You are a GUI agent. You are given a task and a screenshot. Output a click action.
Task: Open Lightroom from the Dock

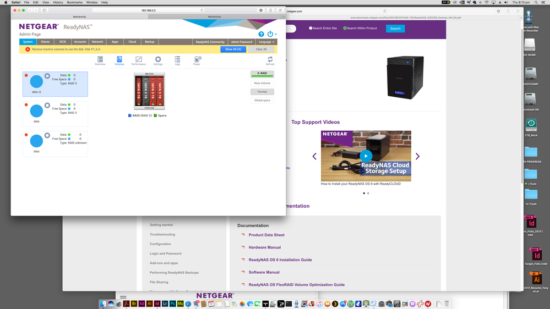[165, 304]
